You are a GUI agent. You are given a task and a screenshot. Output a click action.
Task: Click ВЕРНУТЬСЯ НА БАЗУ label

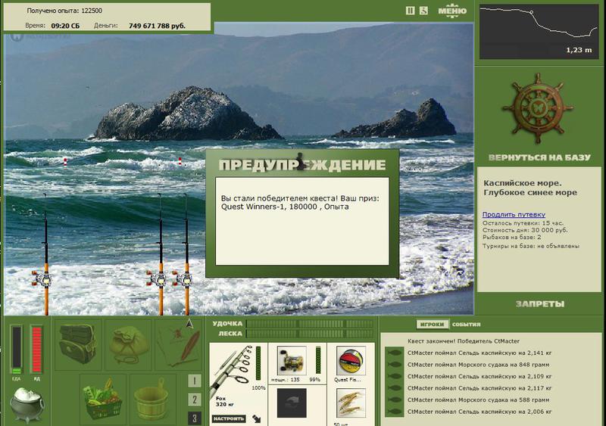[x=539, y=157]
